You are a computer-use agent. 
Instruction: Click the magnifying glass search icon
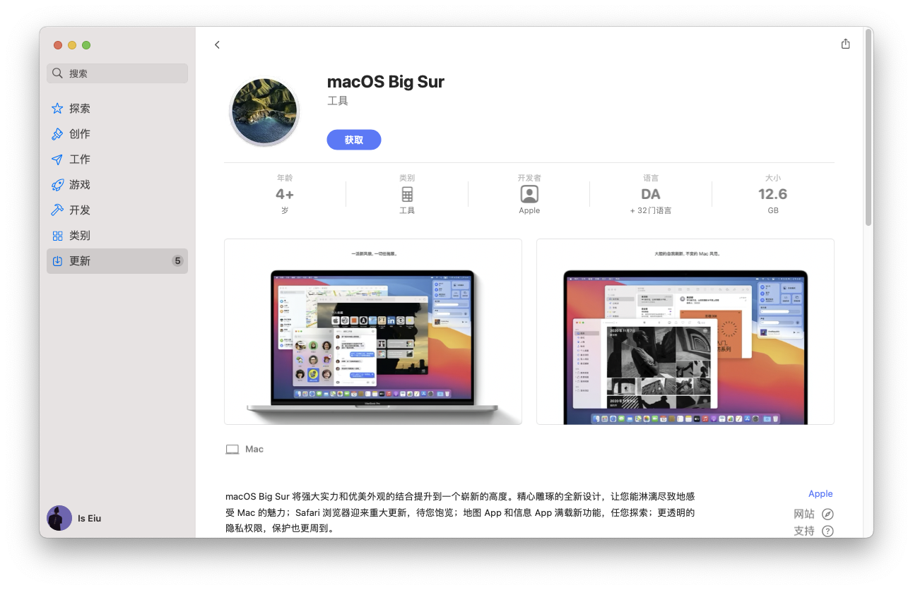58,73
